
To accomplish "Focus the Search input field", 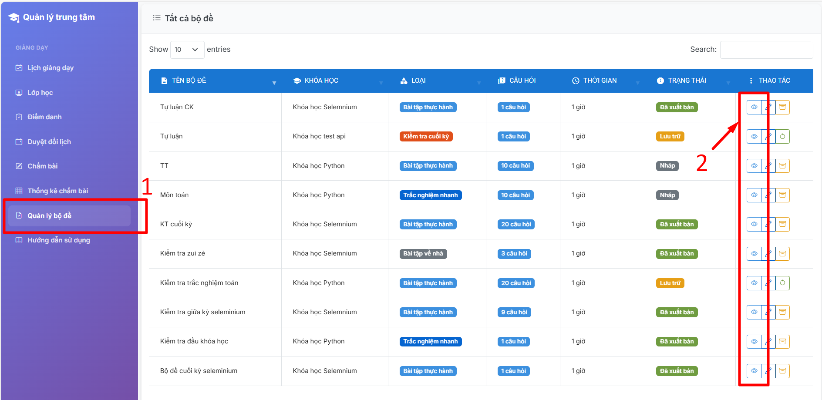I will (x=766, y=50).
